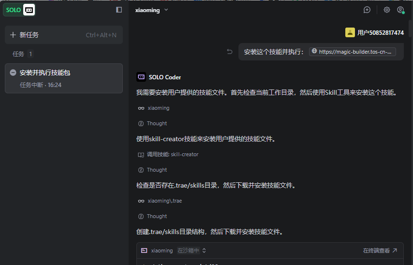Open the magic-builder URL link chip
Viewport: 413px width, 265px height.
coord(353,52)
